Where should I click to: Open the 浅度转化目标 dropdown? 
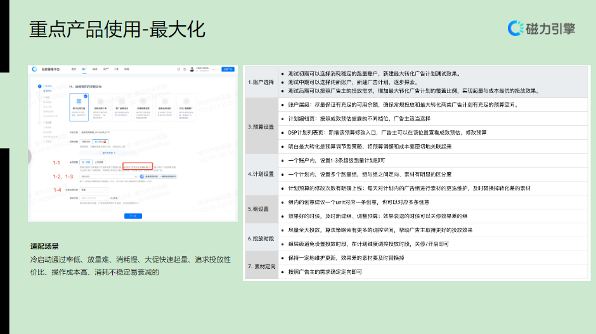click(94, 190)
